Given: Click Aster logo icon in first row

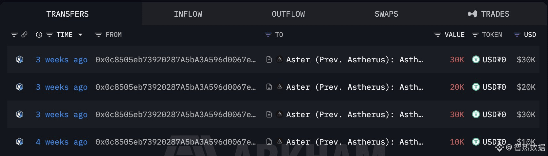Looking at the screenshot, I should [279, 59].
